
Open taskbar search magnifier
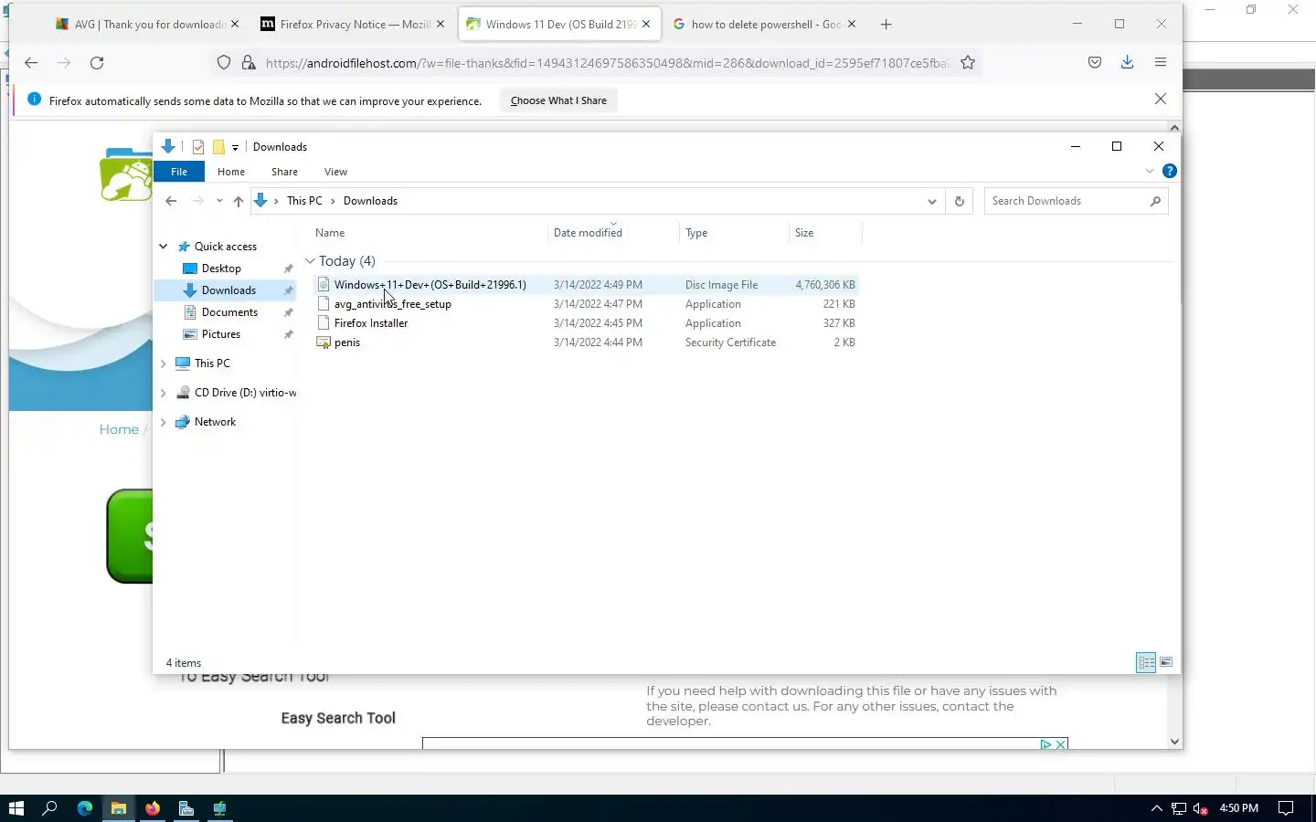coord(50,808)
